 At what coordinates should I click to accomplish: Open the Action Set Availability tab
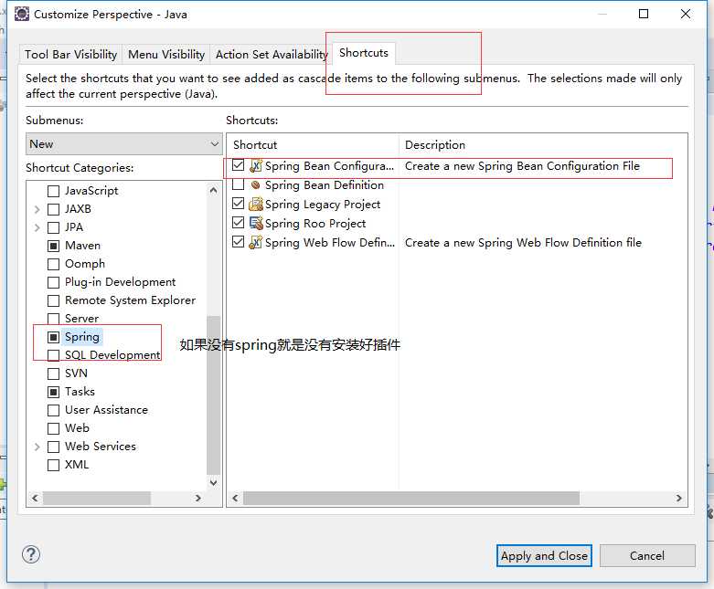272,54
